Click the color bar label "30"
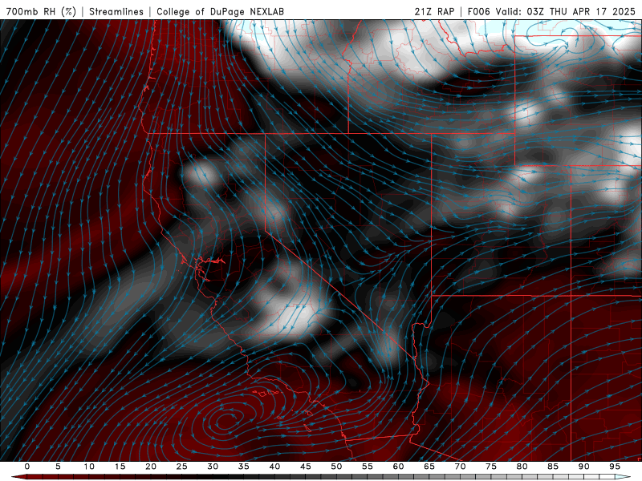The width and height of the screenshot is (642, 481). click(x=213, y=467)
